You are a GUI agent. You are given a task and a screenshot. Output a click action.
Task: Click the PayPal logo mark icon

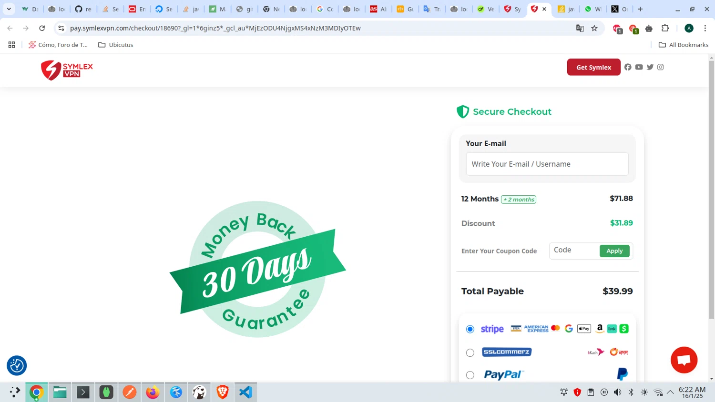pyautogui.click(x=623, y=374)
